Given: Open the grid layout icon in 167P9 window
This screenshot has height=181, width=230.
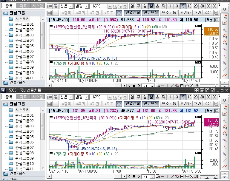Looking at the screenshot, I should tap(50, 104).
